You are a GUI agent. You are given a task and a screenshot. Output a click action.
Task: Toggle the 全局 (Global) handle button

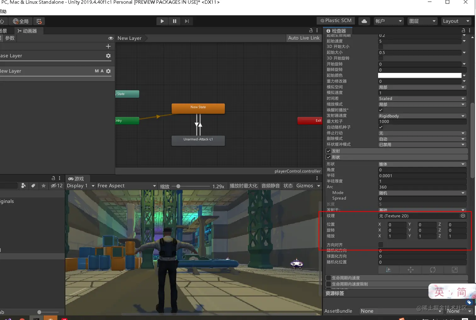tap(21, 21)
